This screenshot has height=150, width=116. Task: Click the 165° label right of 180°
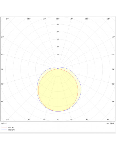click(71, 19)
